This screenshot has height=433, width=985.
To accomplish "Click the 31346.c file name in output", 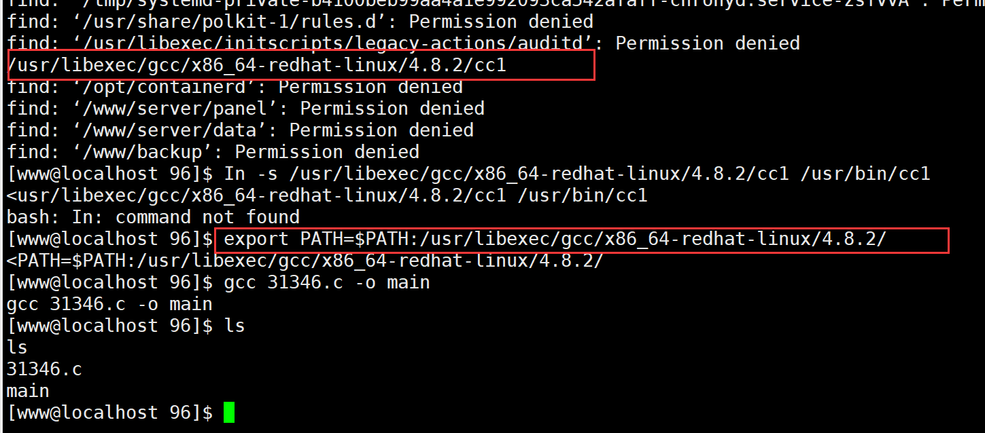I will (x=44, y=369).
